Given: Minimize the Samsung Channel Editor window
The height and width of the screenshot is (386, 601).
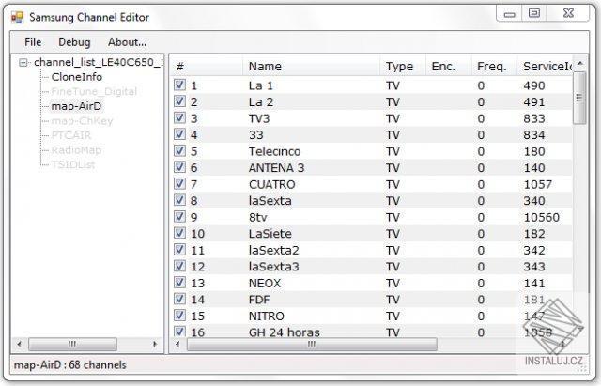Looking at the screenshot, I should point(509,14).
